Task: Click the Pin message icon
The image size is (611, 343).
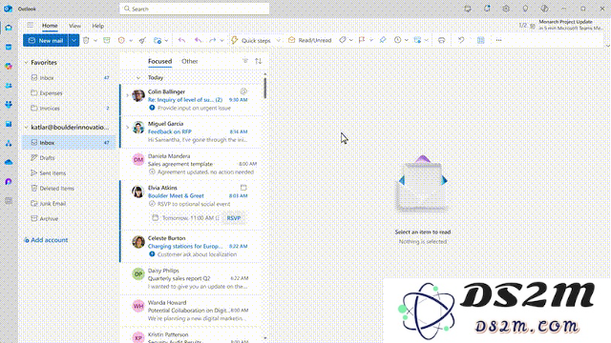Action: click(x=383, y=40)
